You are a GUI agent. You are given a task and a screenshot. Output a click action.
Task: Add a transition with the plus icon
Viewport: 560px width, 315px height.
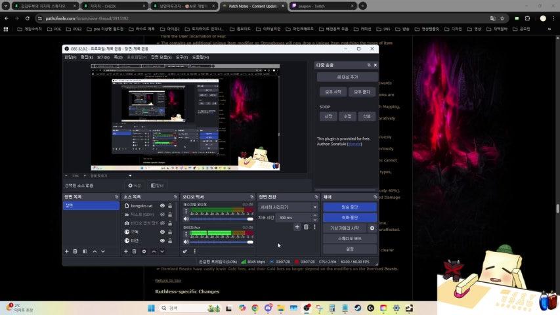297,227
